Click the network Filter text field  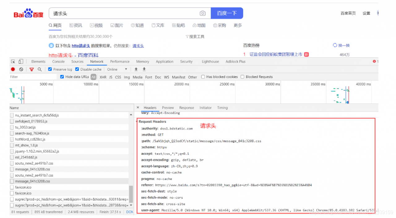coord(33,77)
